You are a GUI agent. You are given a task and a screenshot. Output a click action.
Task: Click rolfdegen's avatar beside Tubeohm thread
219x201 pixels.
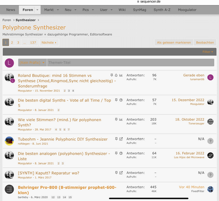[9, 141]
